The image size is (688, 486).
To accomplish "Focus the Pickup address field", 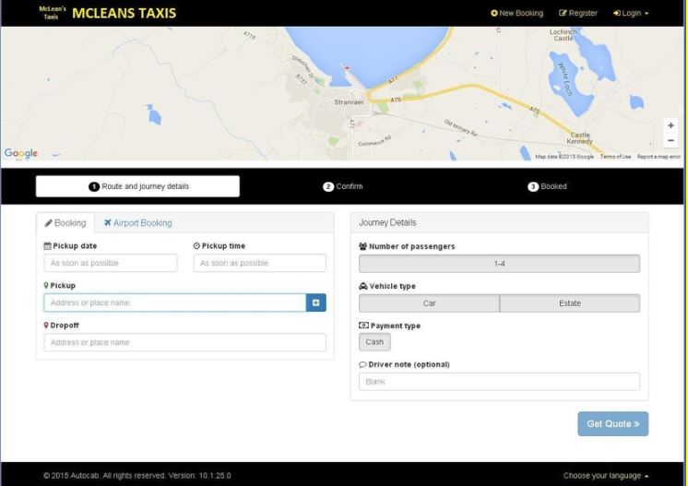I will (174, 302).
